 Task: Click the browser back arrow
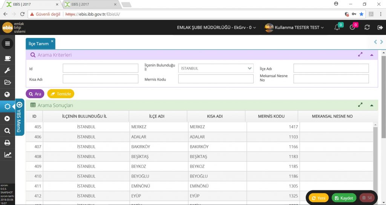coord(5,14)
